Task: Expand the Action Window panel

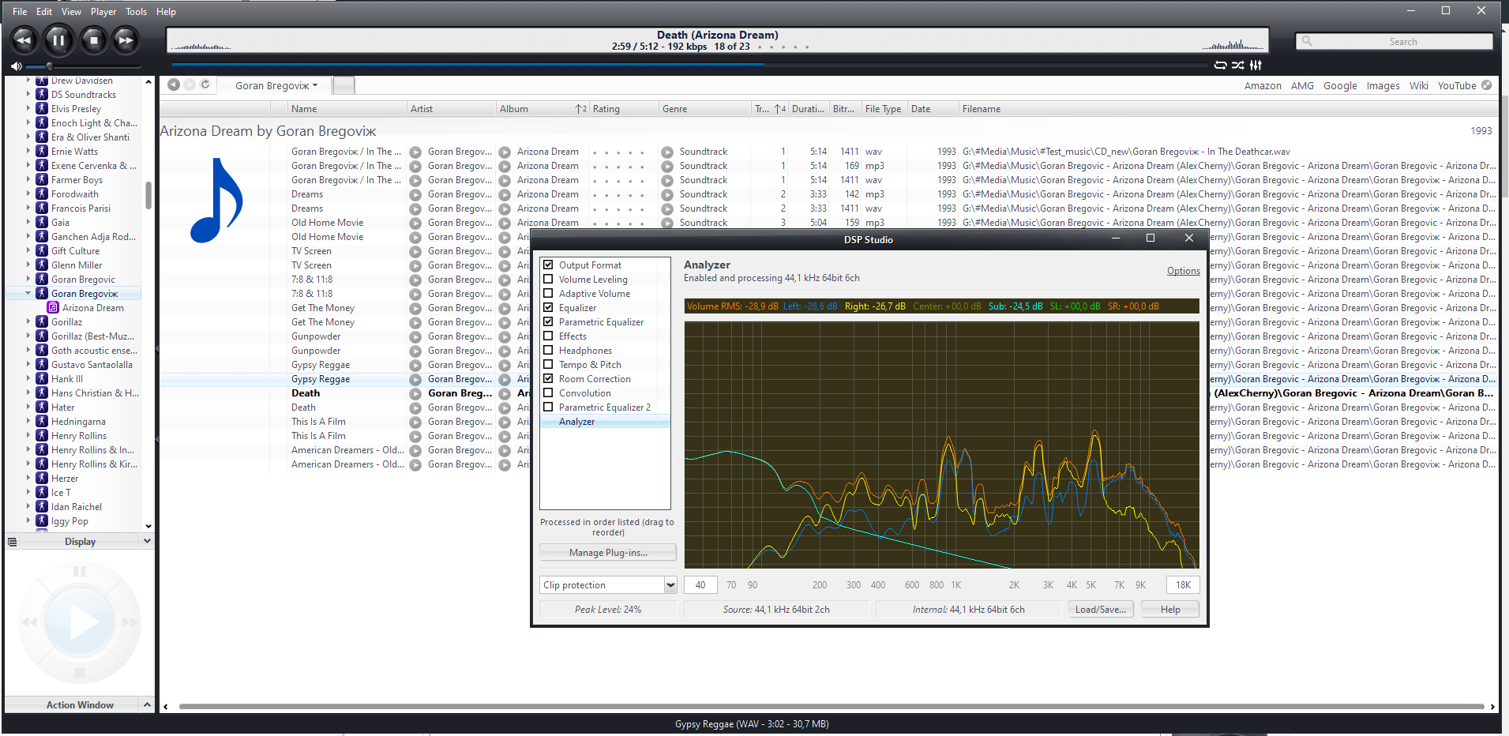Action: (146, 704)
